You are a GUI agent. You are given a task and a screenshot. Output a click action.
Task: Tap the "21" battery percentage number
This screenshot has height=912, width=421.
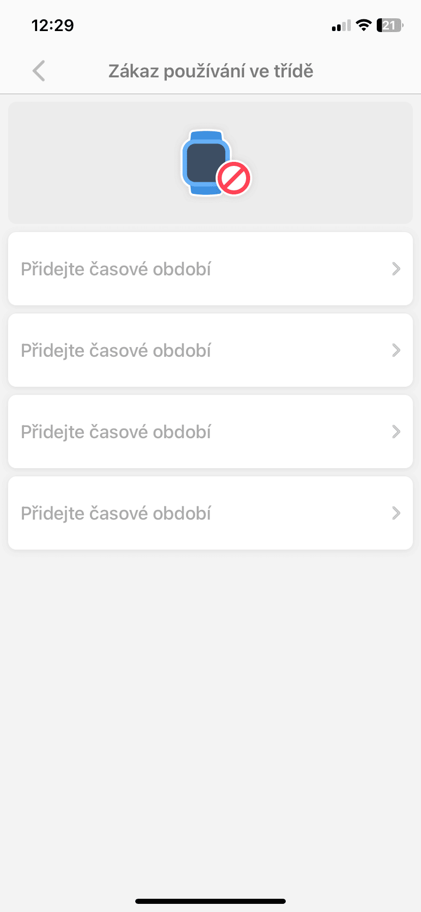388,25
